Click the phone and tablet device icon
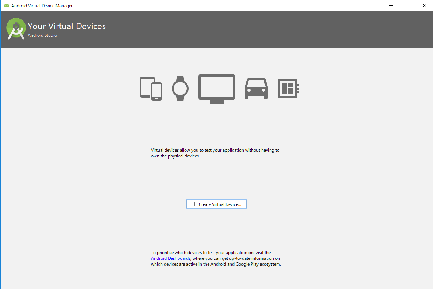 pos(151,89)
